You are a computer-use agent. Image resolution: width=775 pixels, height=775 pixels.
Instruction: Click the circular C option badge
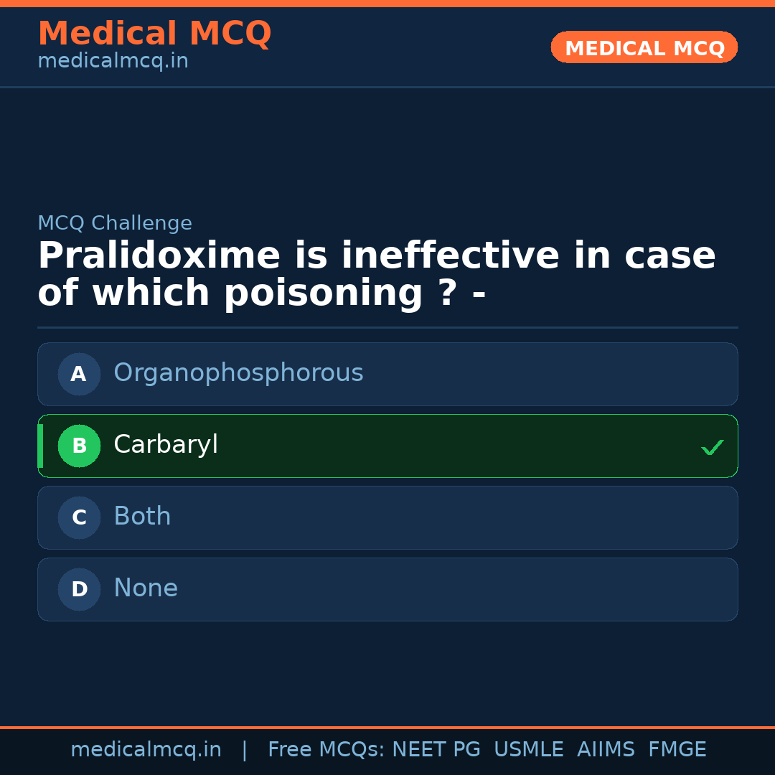pyautogui.click(x=79, y=517)
